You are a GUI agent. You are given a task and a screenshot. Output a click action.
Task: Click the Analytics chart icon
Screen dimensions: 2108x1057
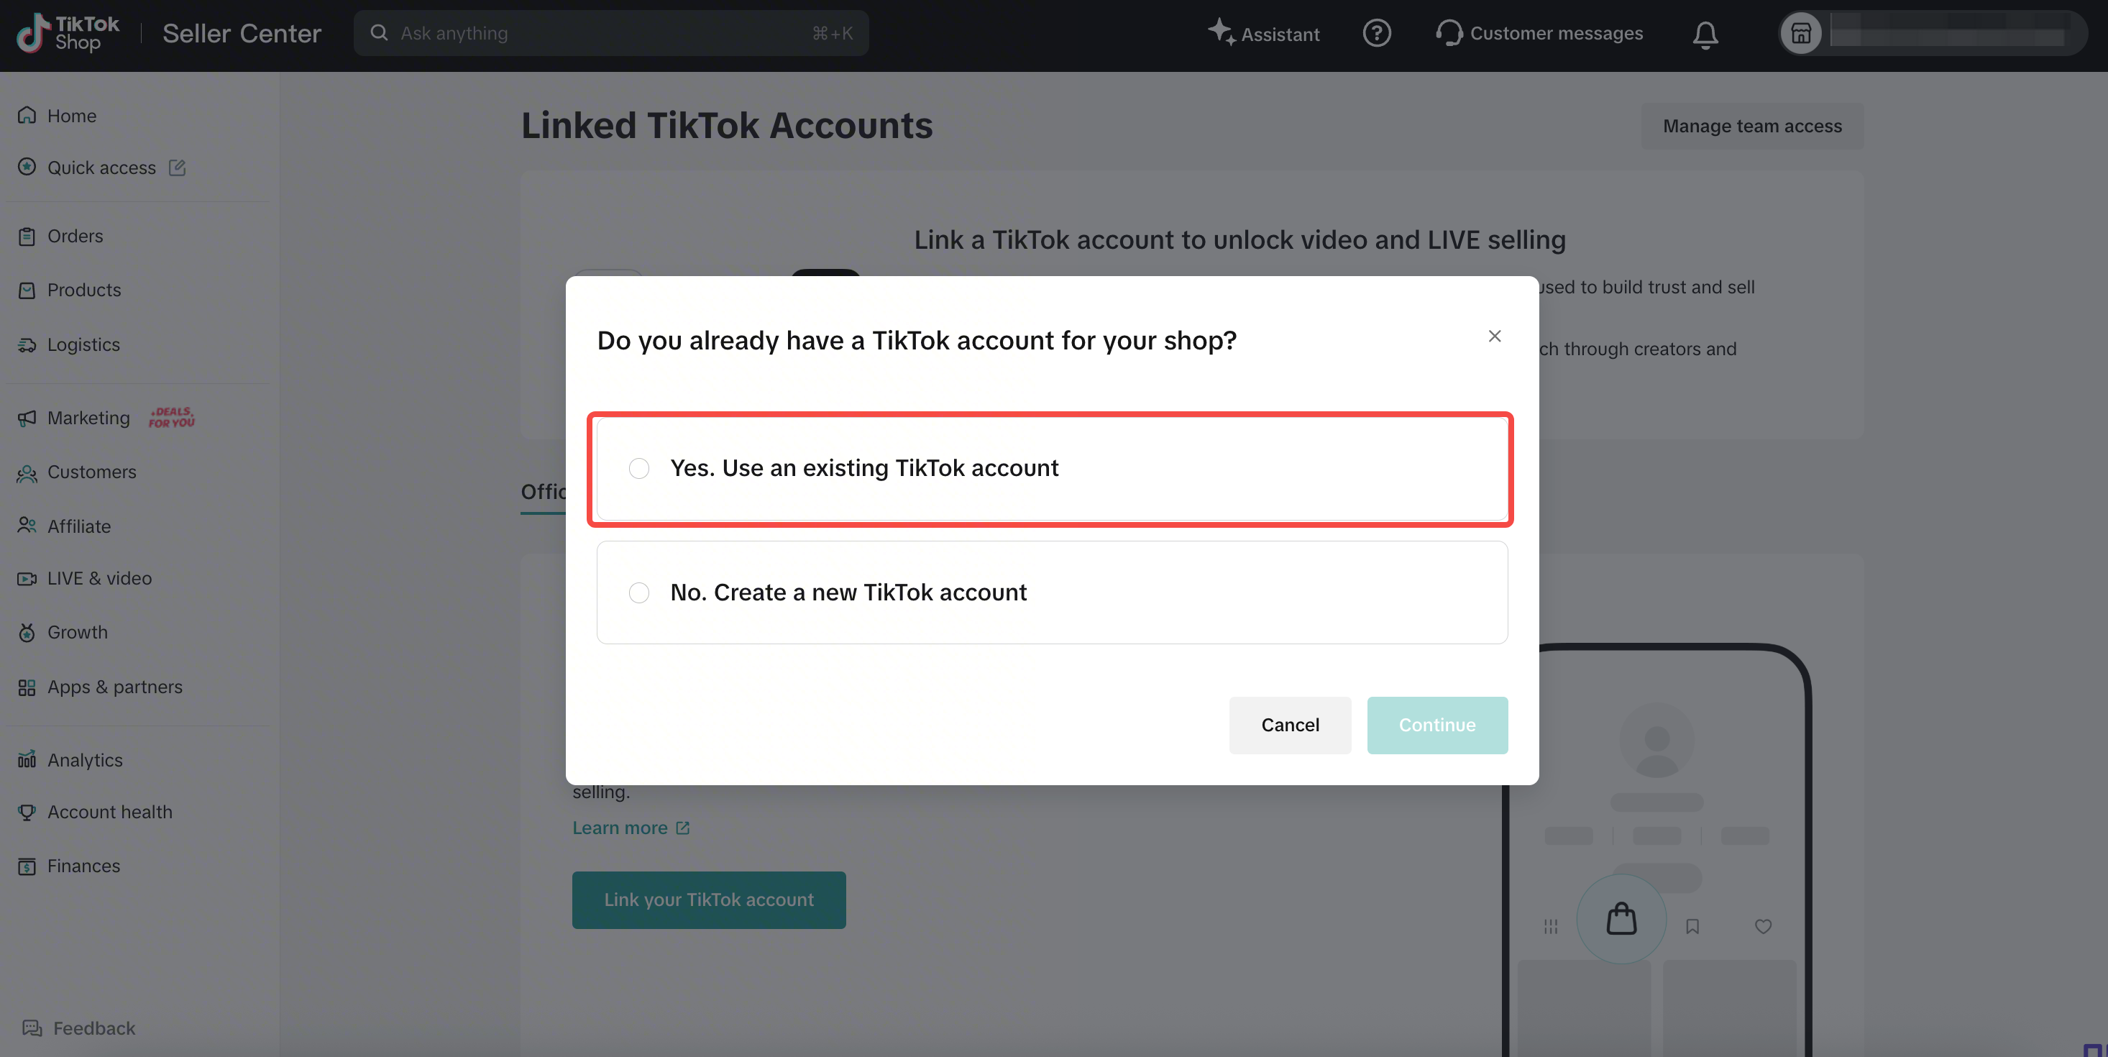[x=27, y=760]
